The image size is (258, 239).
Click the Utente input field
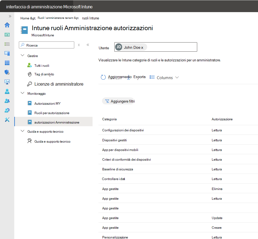pos(156,47)
